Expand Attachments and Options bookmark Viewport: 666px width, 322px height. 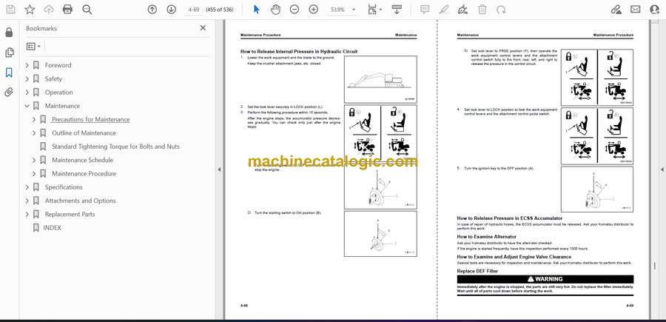tap(27, 201)
